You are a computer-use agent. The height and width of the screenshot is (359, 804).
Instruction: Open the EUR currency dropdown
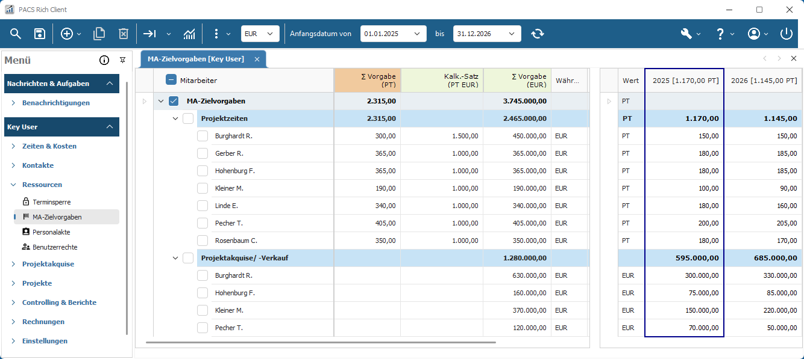coord(260,34)
